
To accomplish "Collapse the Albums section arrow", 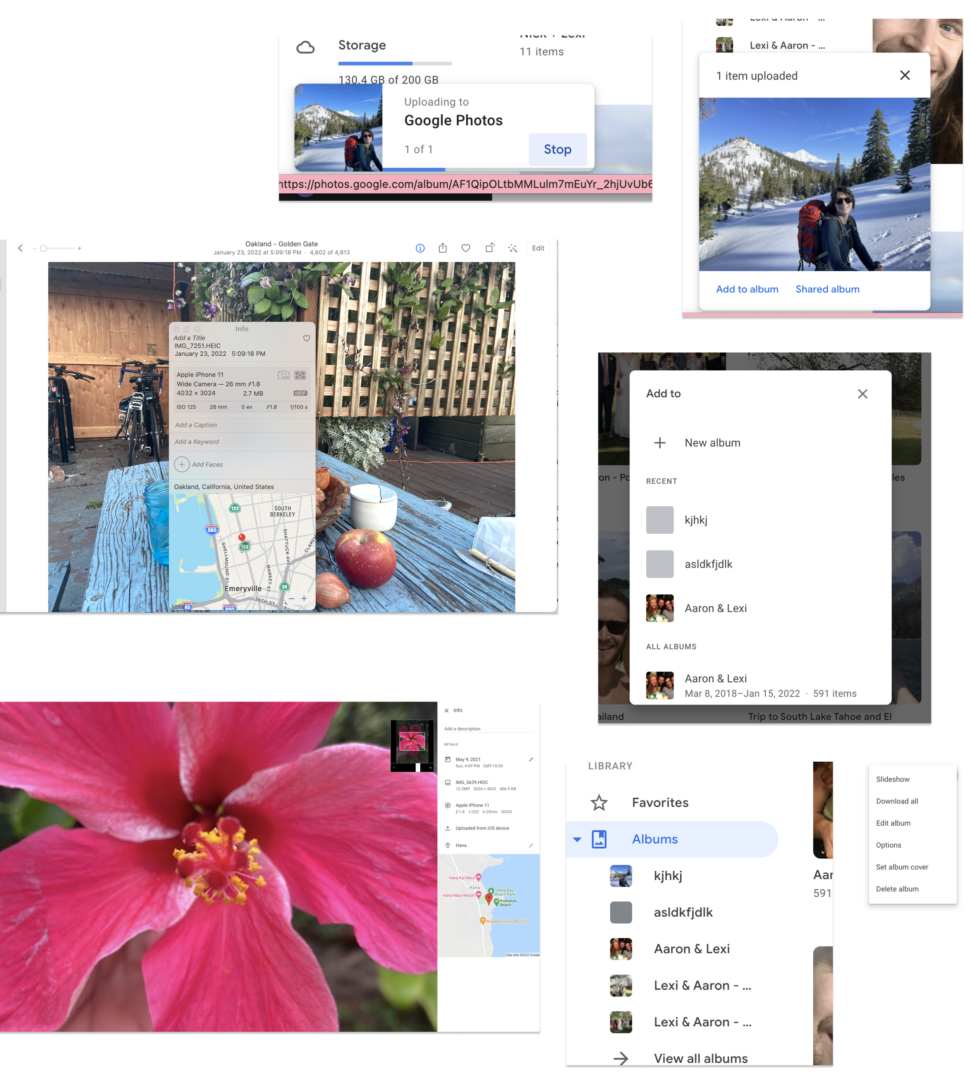I will 577,840.
